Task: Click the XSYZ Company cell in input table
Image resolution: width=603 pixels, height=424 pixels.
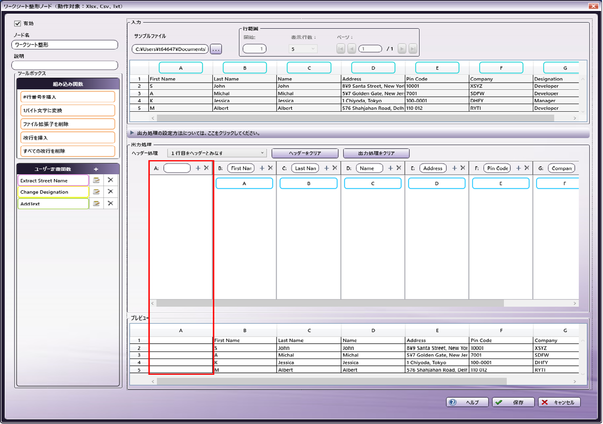Action: (x=501, y=86)
